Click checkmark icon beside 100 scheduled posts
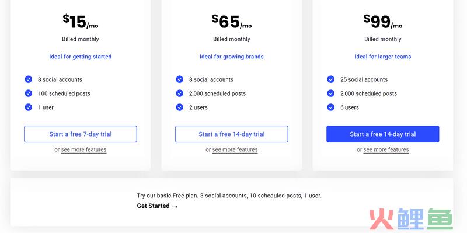 pyautogui.click(x=28, y=93)
